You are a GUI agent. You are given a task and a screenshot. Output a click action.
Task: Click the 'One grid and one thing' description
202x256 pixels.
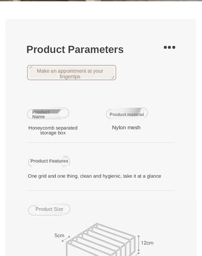[94, 176]
